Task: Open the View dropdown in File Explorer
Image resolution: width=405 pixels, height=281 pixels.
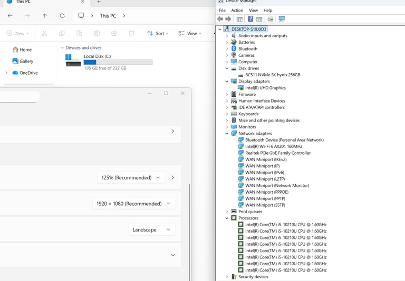Action: 190,33
